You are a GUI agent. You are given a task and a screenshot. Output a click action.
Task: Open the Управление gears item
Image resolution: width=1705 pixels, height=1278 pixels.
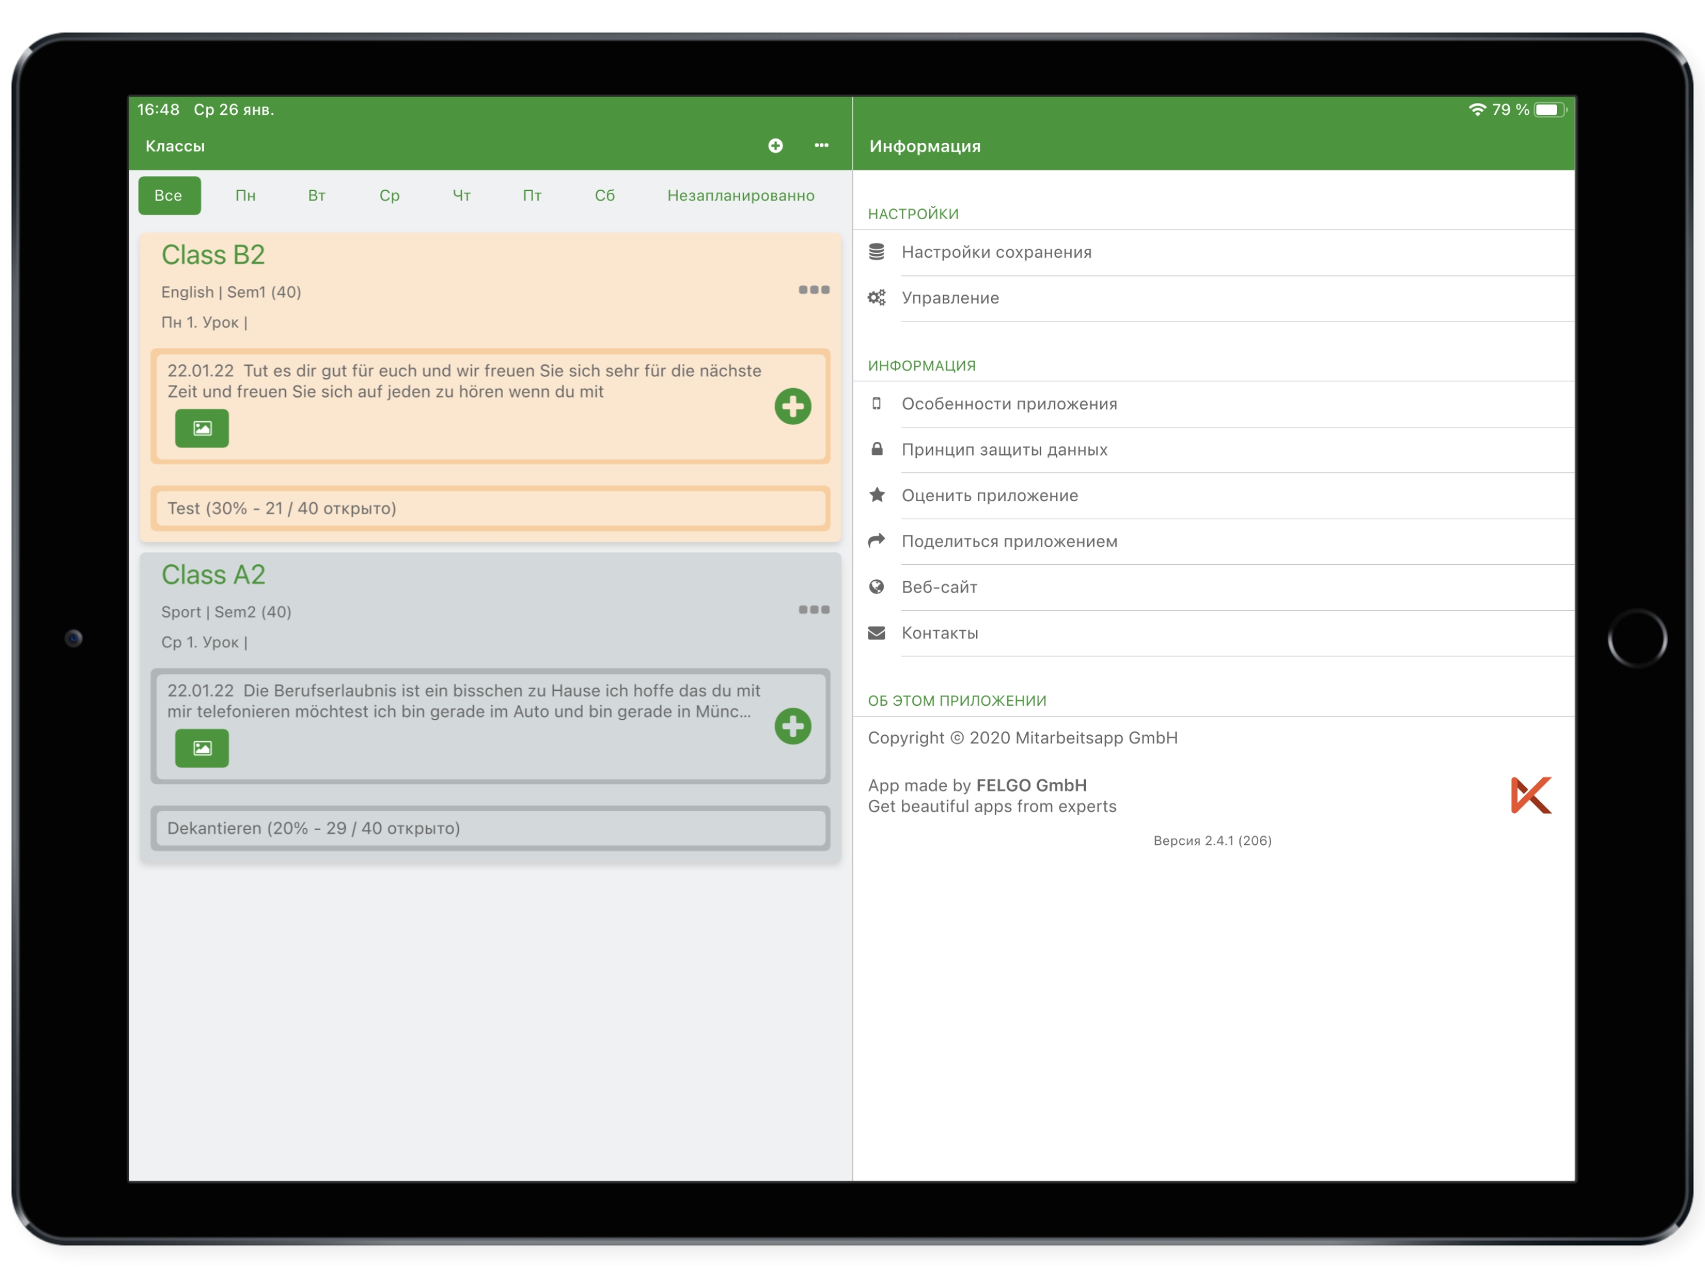pyautogui.click(x=876, y=298)
